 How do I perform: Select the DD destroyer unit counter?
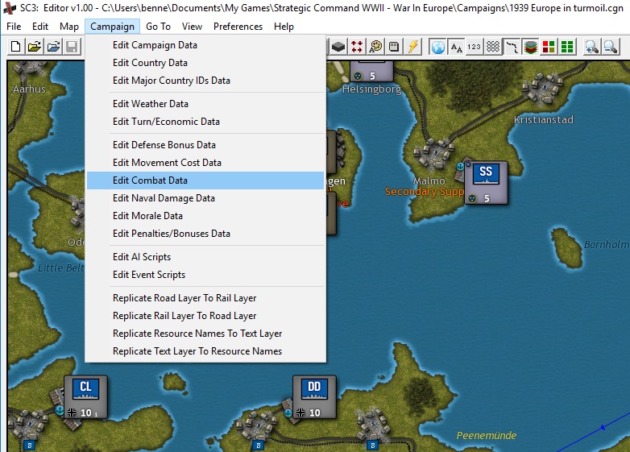(x=314, y=397)
